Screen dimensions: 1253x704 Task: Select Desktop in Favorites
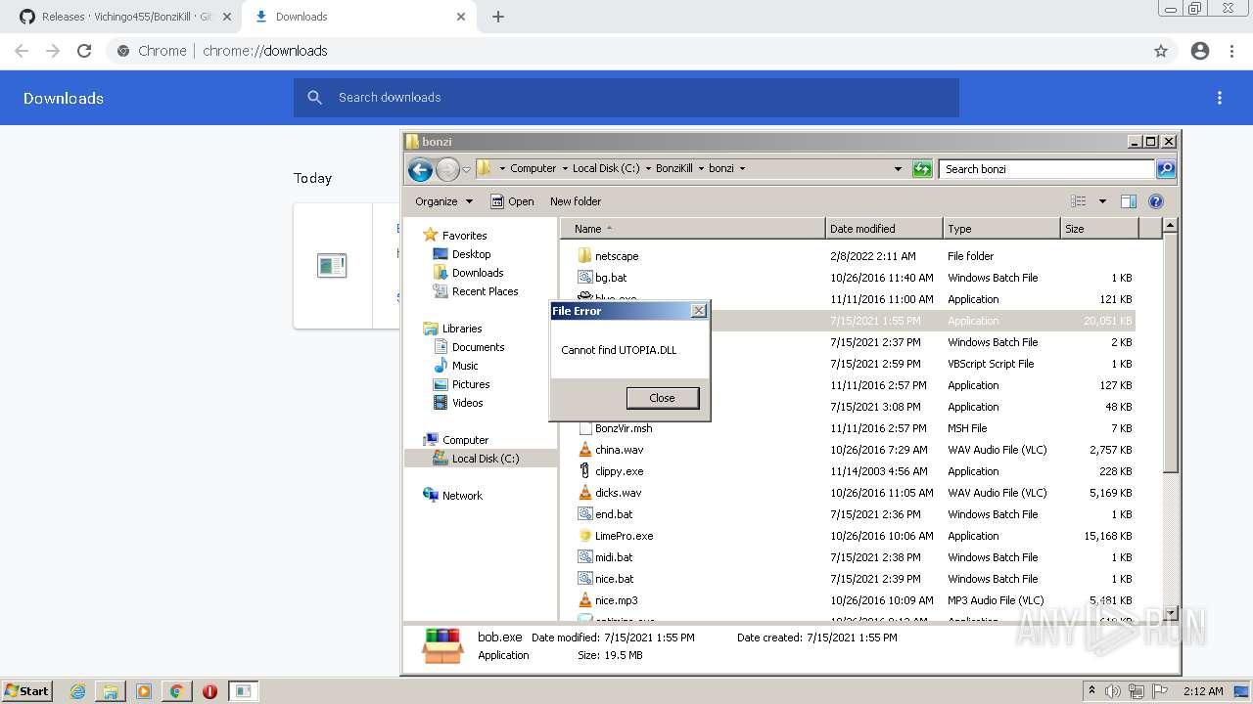point(471,254)
